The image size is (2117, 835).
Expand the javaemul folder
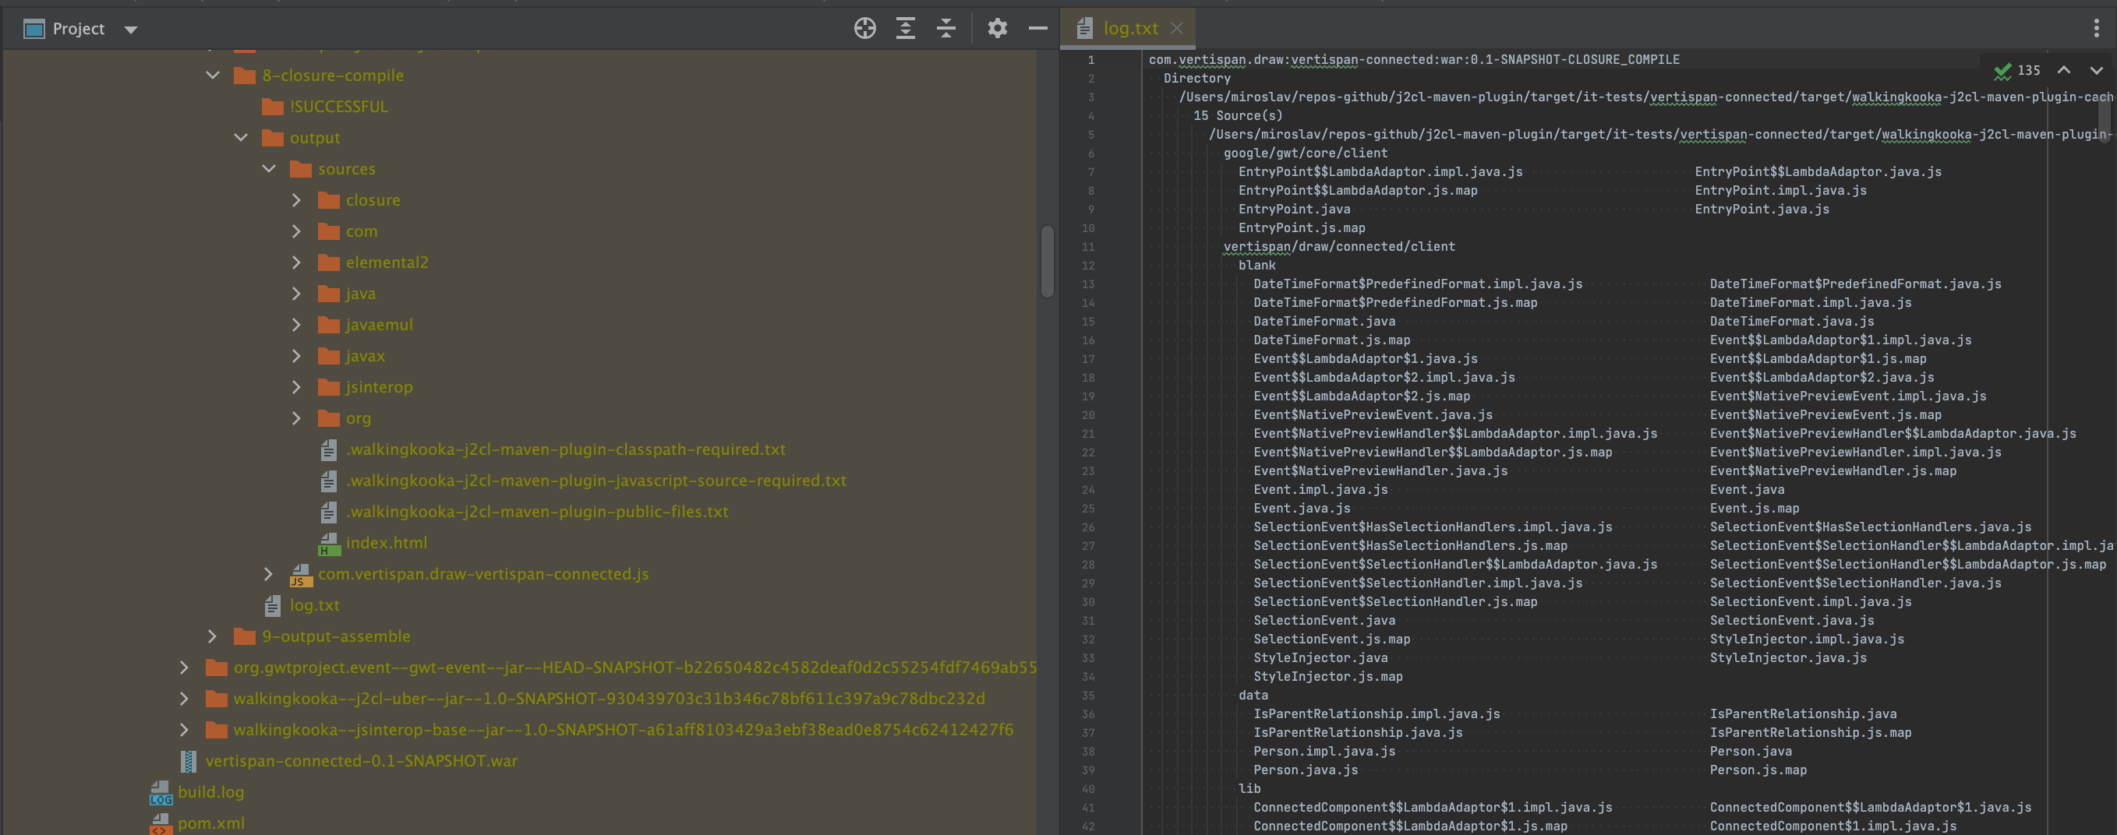point(297,325)
